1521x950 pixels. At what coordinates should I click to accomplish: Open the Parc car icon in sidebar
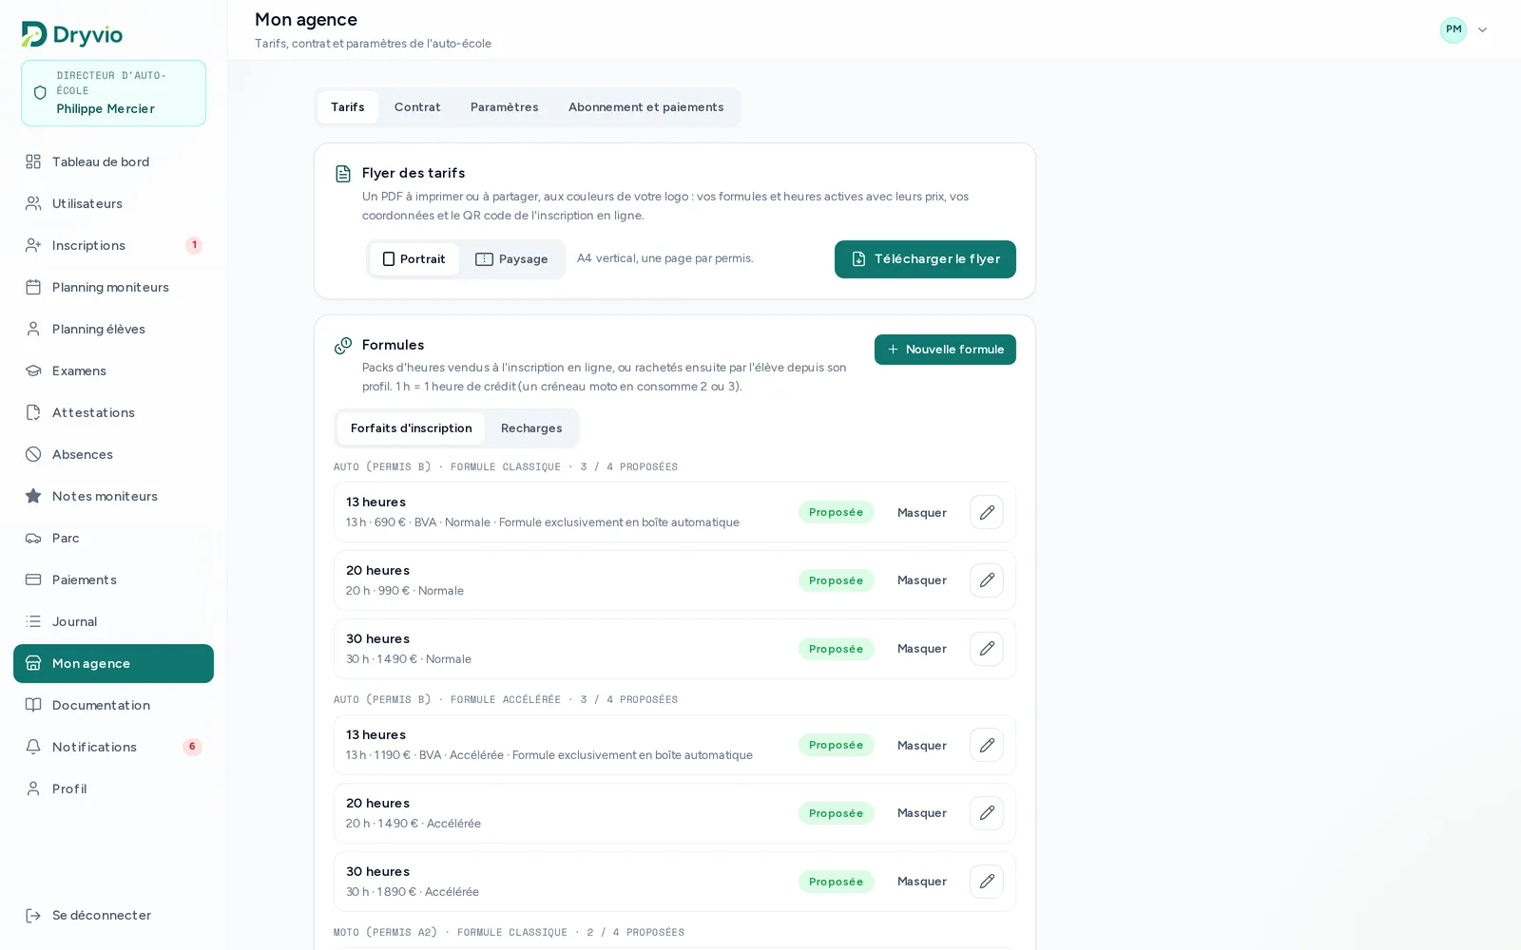pyautogui.click(x=33, y=538)
